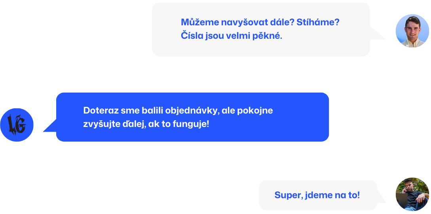Click the LG logo avatar
This screenshot has height=214, width=431.
pos(17,125)
